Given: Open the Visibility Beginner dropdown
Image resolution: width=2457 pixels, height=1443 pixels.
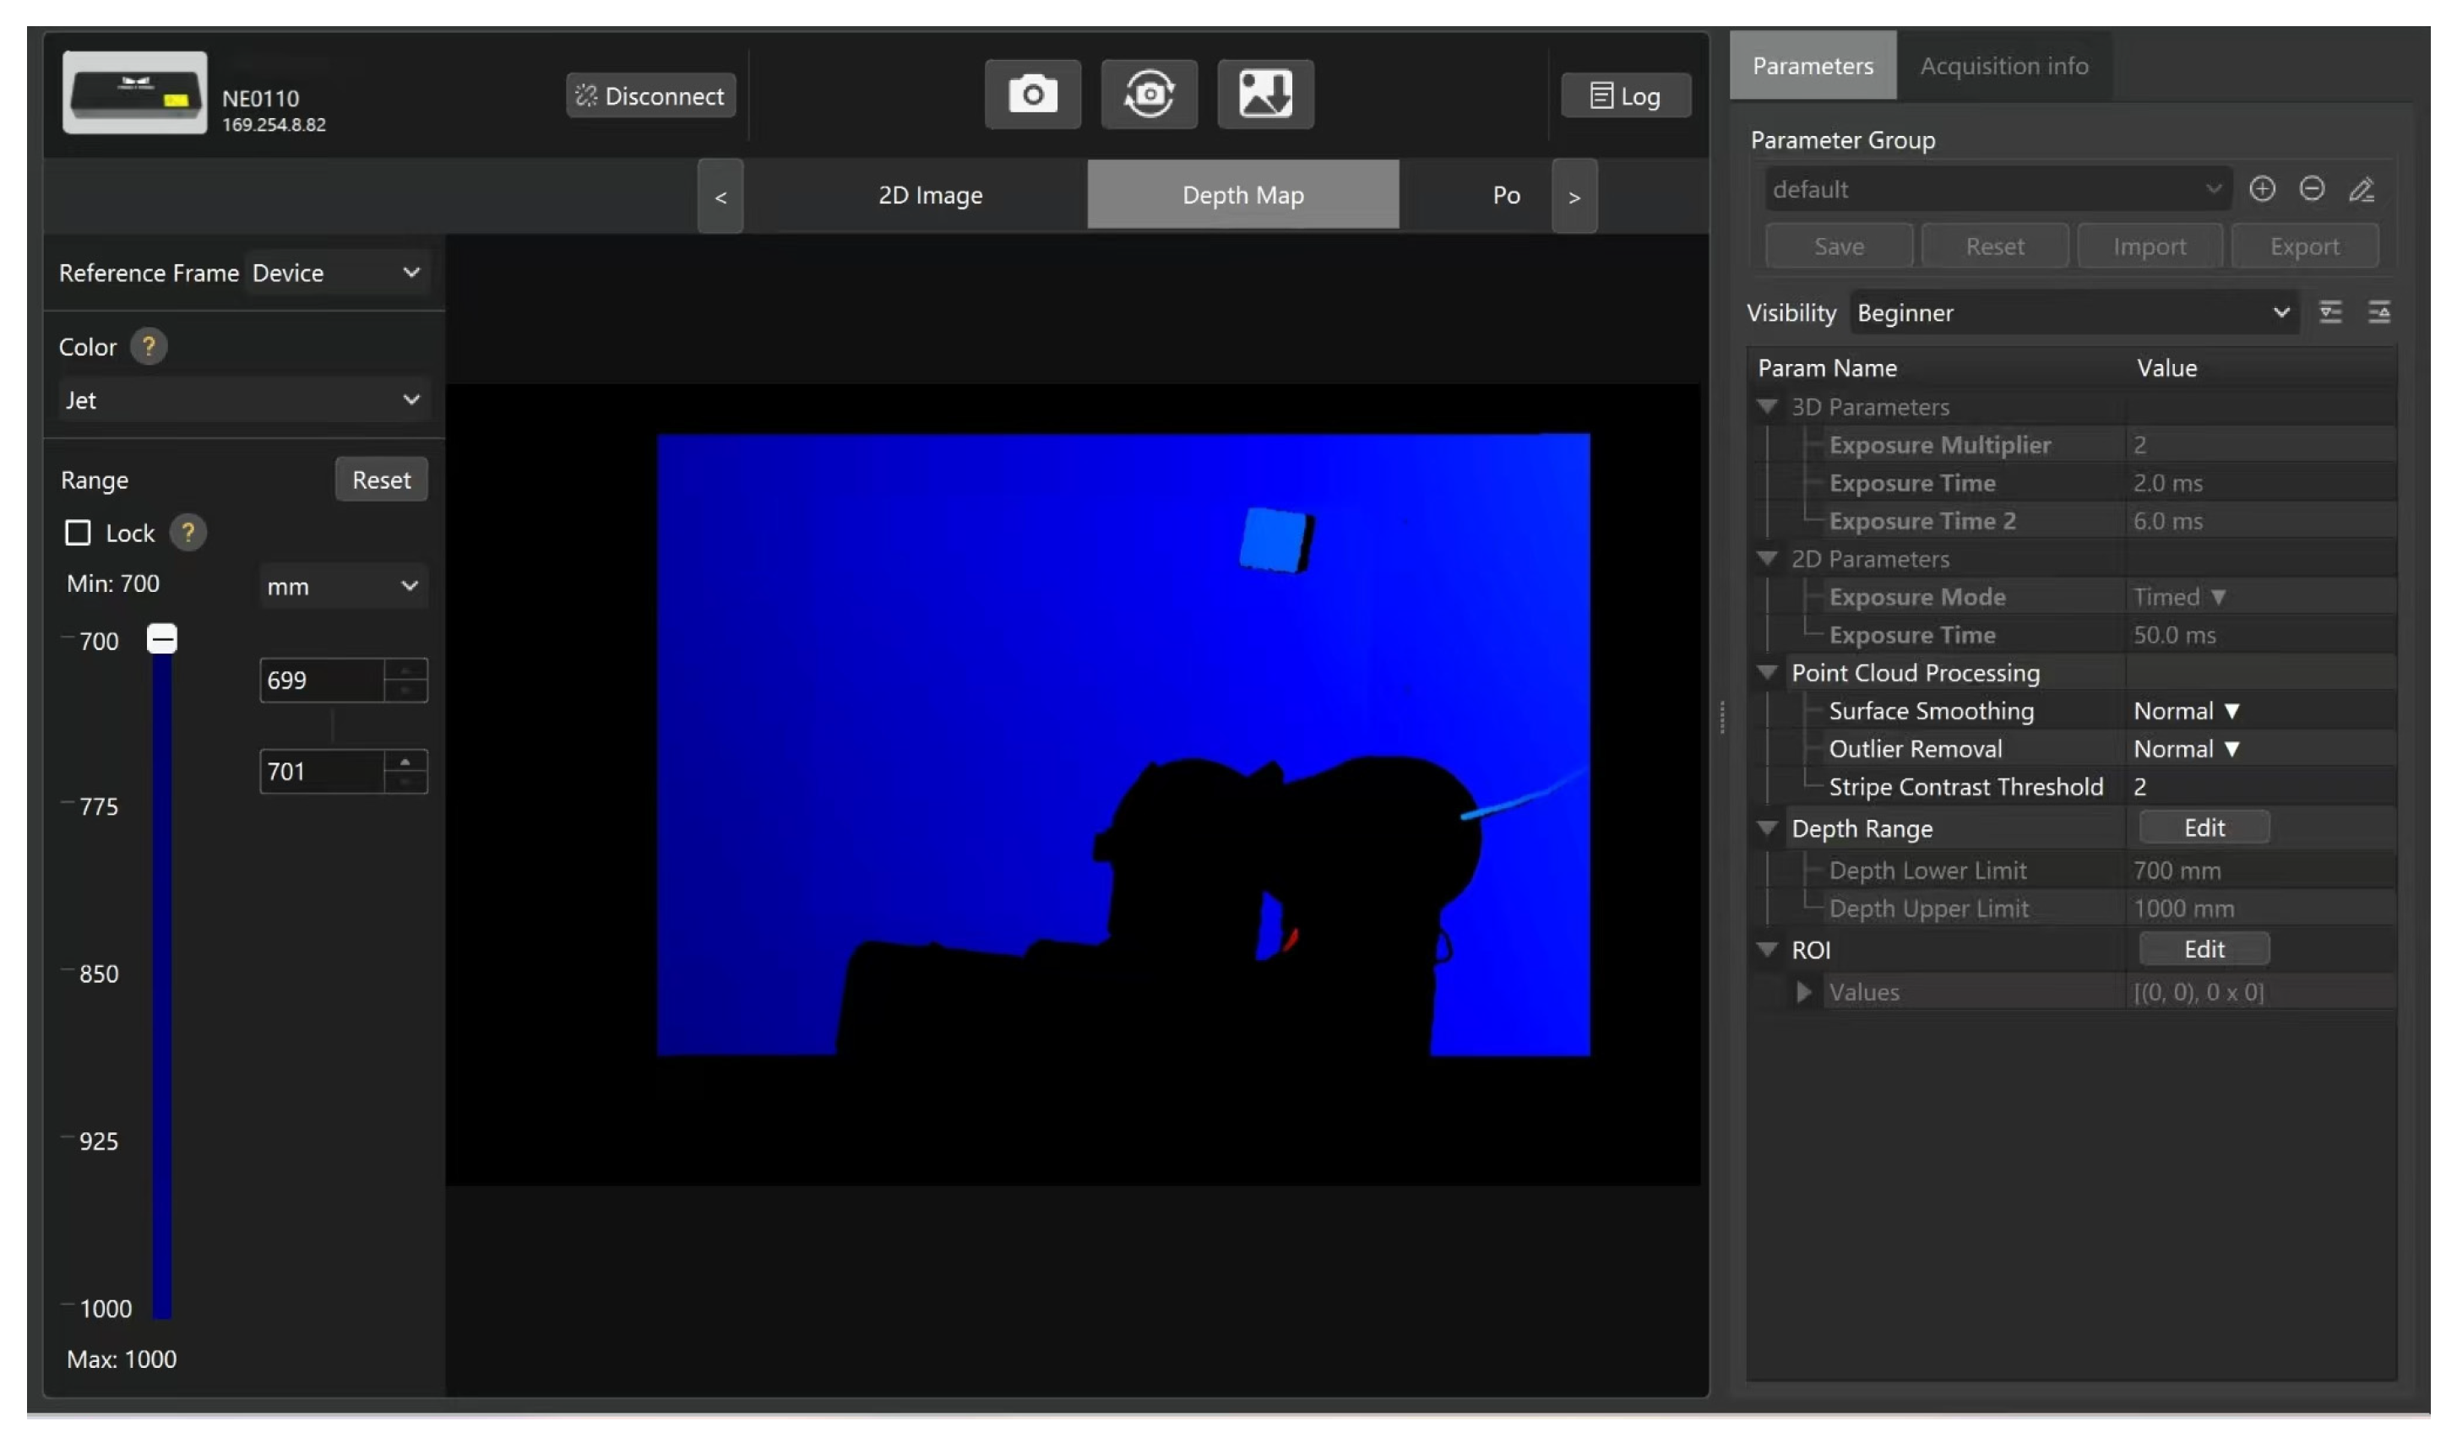Looking at the screenshot, I should 2072,313.
